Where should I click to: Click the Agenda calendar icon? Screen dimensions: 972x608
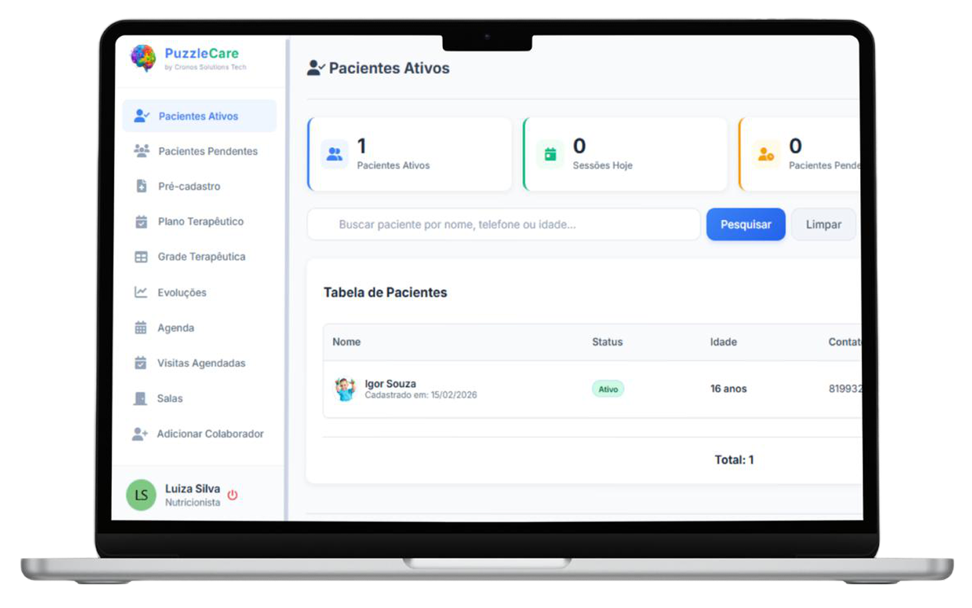tap(141, 327)
